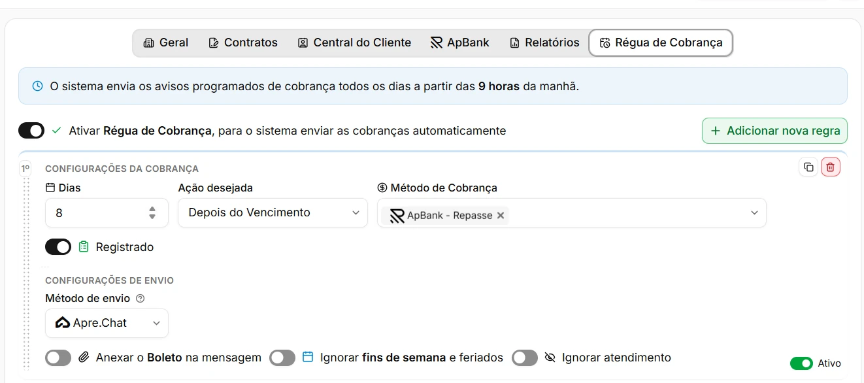This screenshot has height=383, width=864.
Task: Expand the Método de Cobrança dropdown arrow
Action: 754,213
